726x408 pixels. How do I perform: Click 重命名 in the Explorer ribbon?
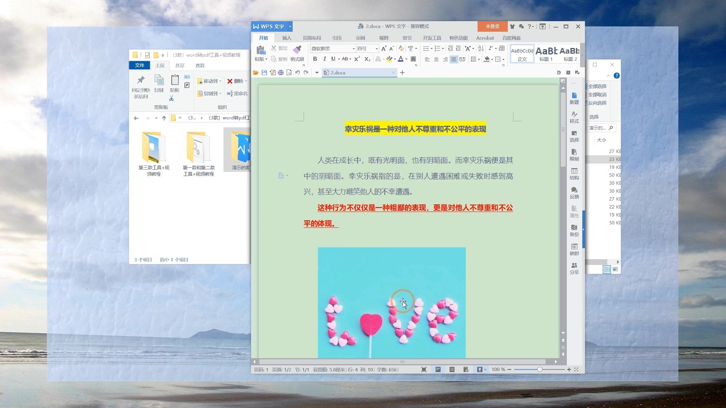point(237,93)
